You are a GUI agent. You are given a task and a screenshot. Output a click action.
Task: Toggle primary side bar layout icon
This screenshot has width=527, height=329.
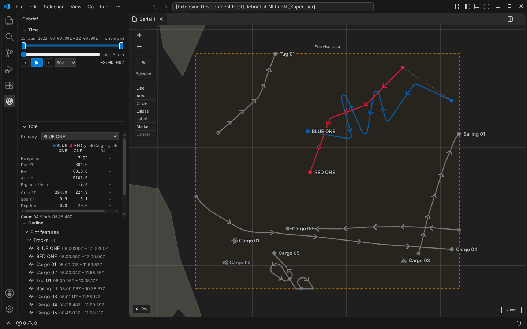click(x=467, y=7)
